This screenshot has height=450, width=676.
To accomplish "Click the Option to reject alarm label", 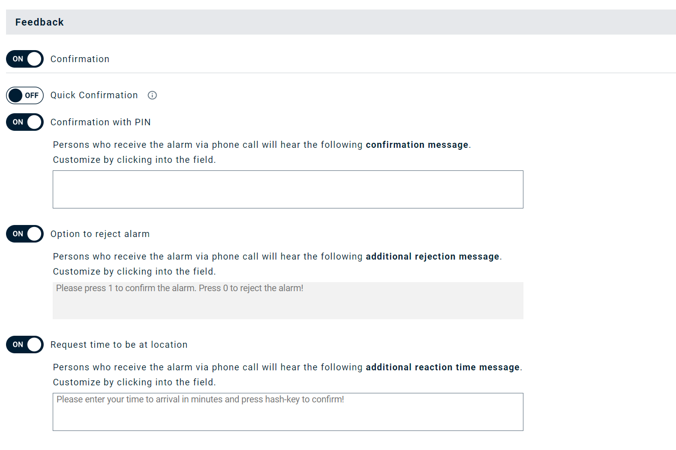I will (x=100, y=234).
